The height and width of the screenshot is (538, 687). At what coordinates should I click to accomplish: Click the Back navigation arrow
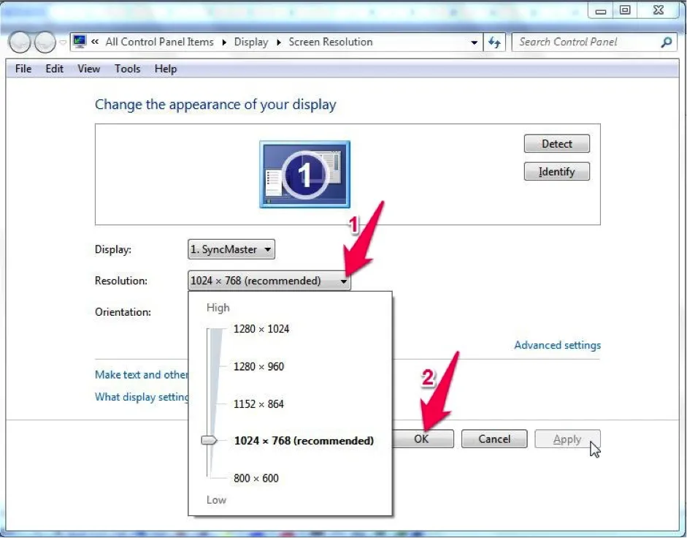pos(20,42)
